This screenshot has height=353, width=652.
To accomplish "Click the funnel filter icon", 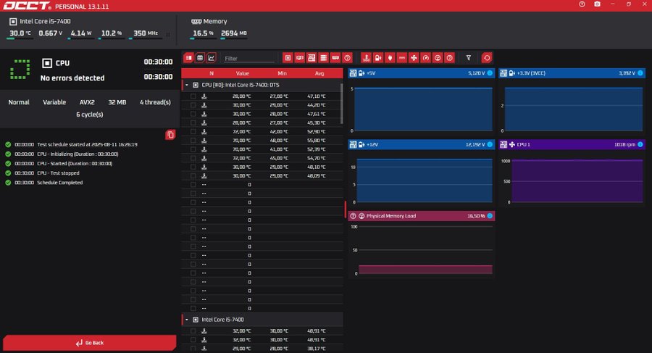I will tap(469, 58).
